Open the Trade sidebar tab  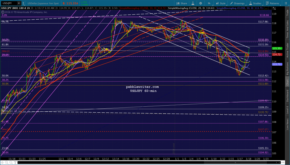[287, 12]
